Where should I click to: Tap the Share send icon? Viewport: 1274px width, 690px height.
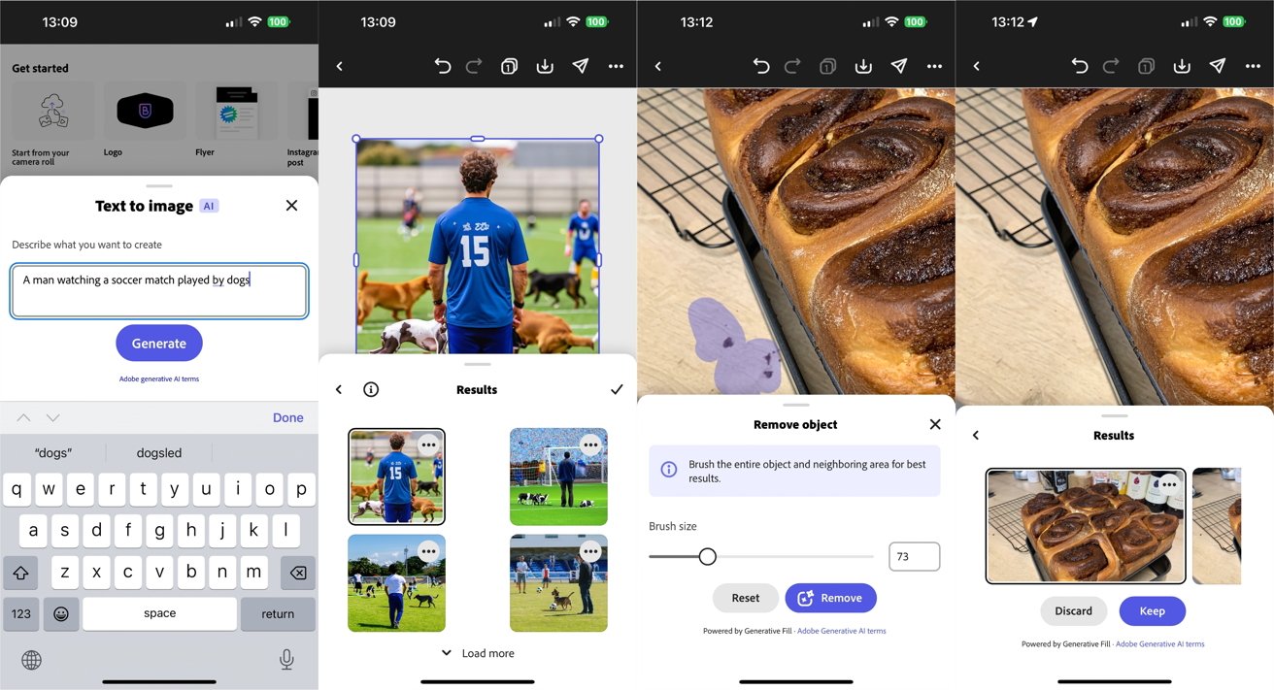pyautogui.click(x=580, y=66)
